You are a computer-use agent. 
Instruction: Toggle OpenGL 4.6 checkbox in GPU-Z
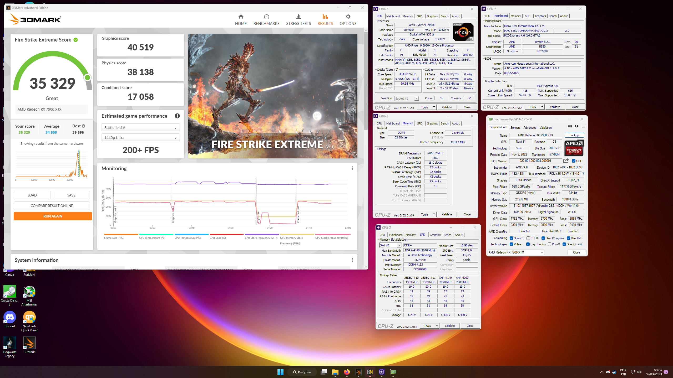pos(564,244)
